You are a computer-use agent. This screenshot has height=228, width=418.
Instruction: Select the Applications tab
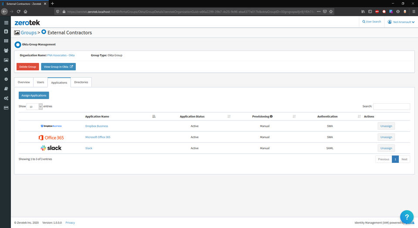[x=59, y=83]
